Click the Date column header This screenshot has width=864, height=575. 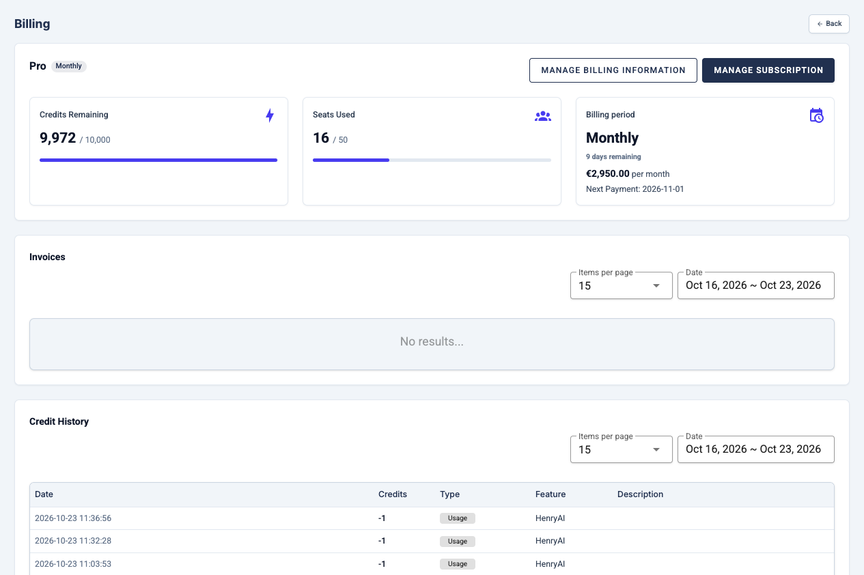tap(44, 494)
